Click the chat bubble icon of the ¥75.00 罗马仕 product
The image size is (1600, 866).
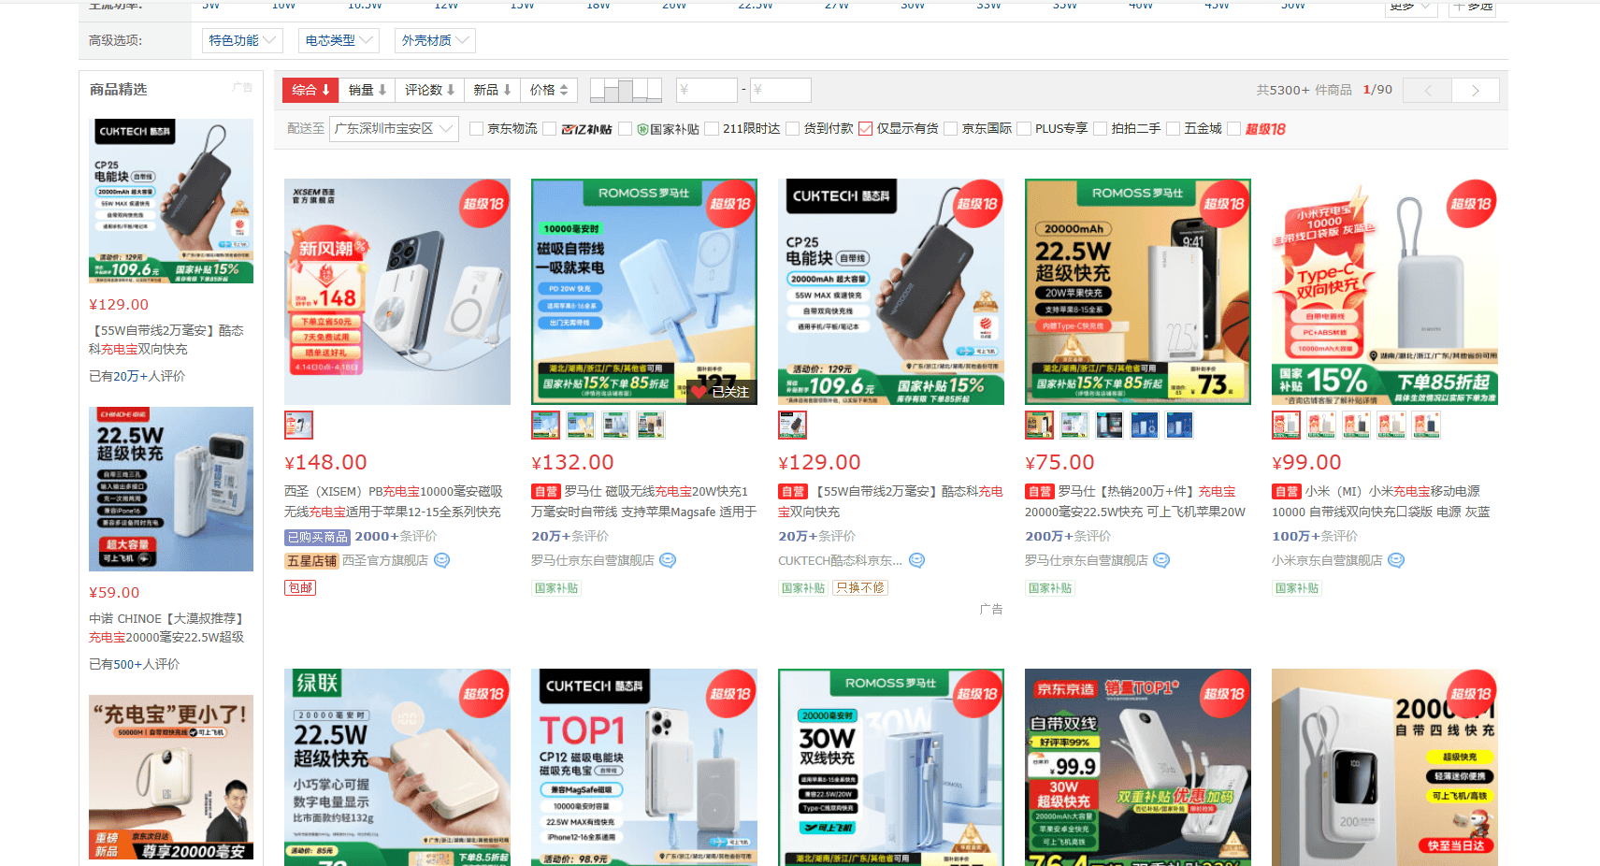(x=1161, y=560)
